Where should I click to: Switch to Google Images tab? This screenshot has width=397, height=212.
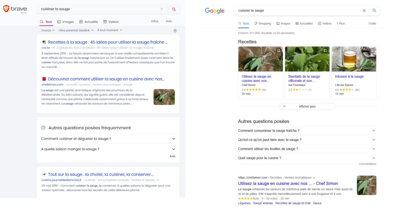click(x=283, y=24)
